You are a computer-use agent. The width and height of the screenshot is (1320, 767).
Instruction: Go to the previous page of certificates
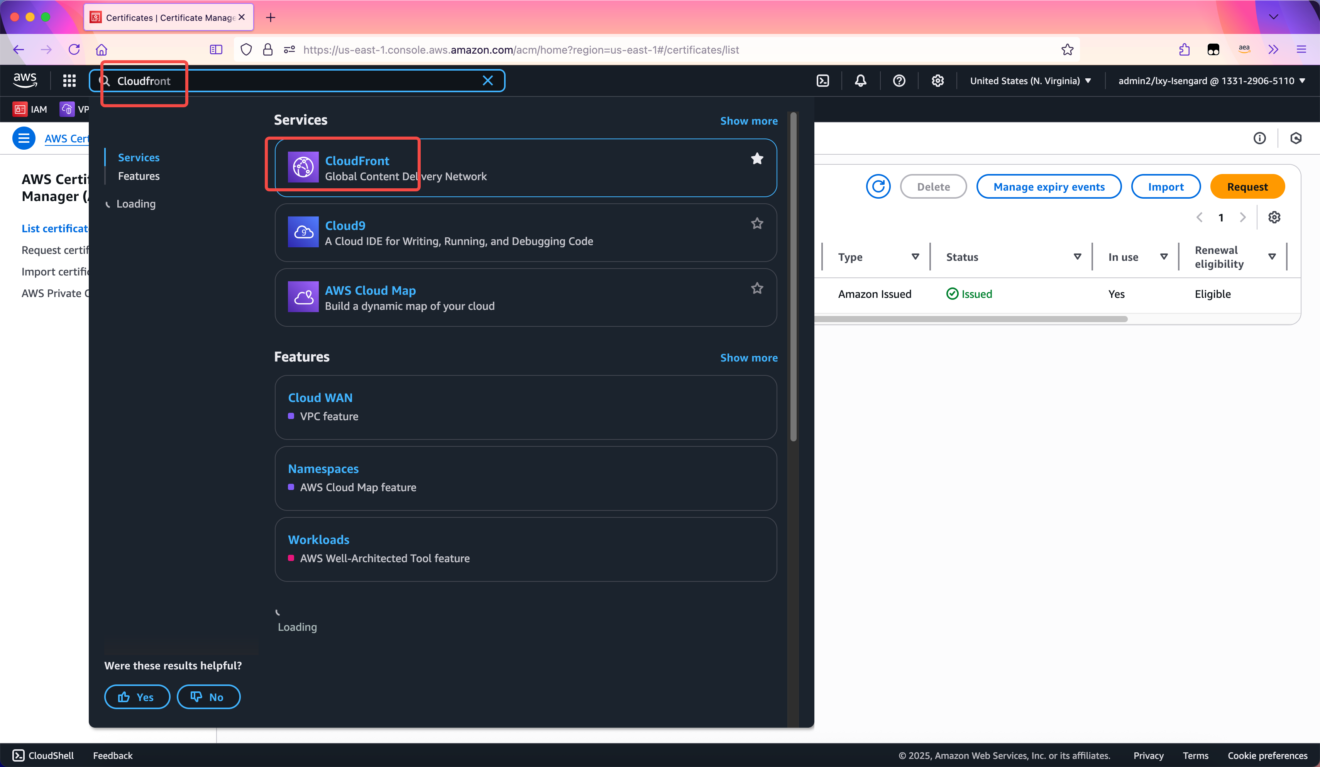point(1200,217)
